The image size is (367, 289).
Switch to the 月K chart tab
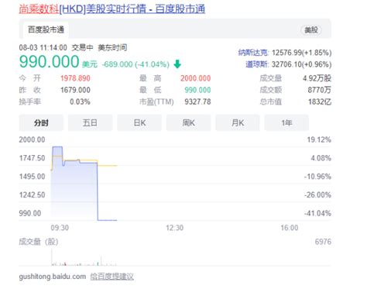238,122
